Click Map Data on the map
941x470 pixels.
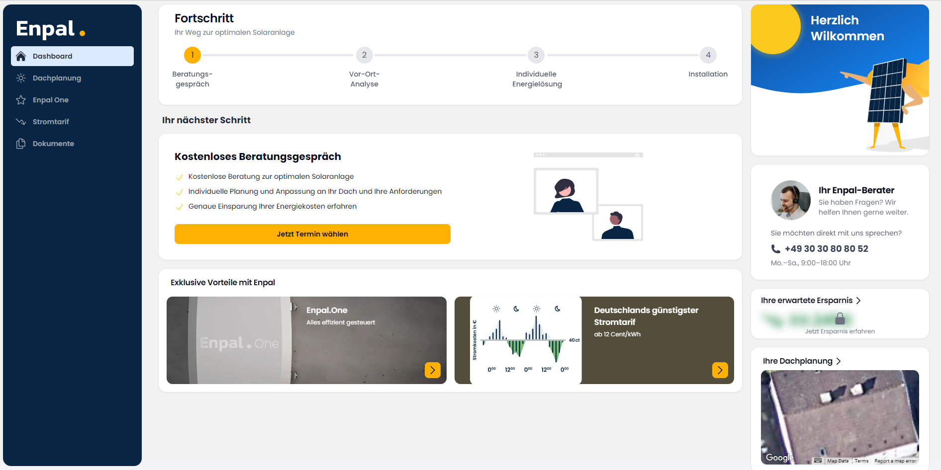(x=838, y=461)
